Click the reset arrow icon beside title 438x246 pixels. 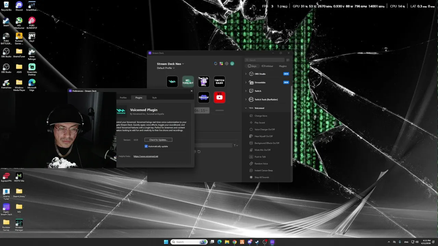click(199, 151)
